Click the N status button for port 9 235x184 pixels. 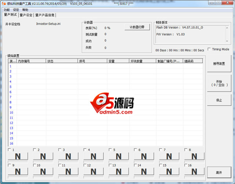click(x=18, y=171)
